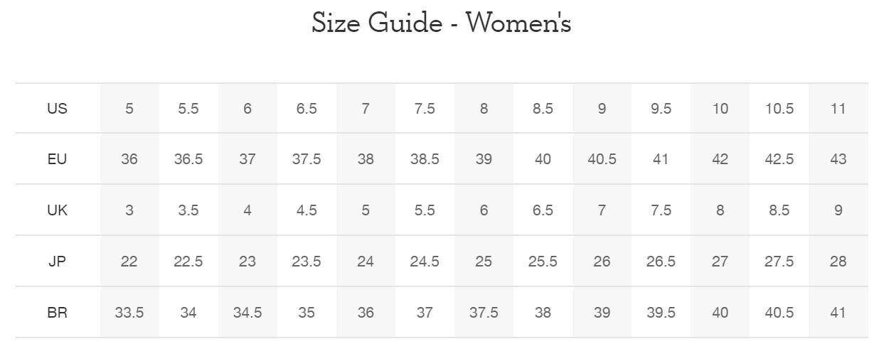Click BR size 37.5 cell
This screenshot has width=884, height=361.
tap(484, 313)
